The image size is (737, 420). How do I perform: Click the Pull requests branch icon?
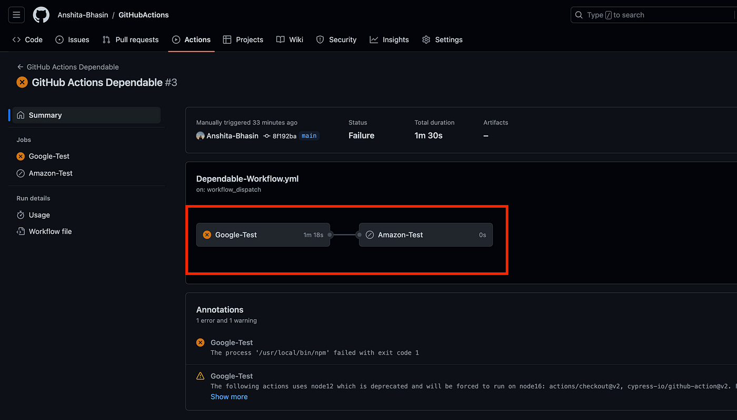pos(106,40)
